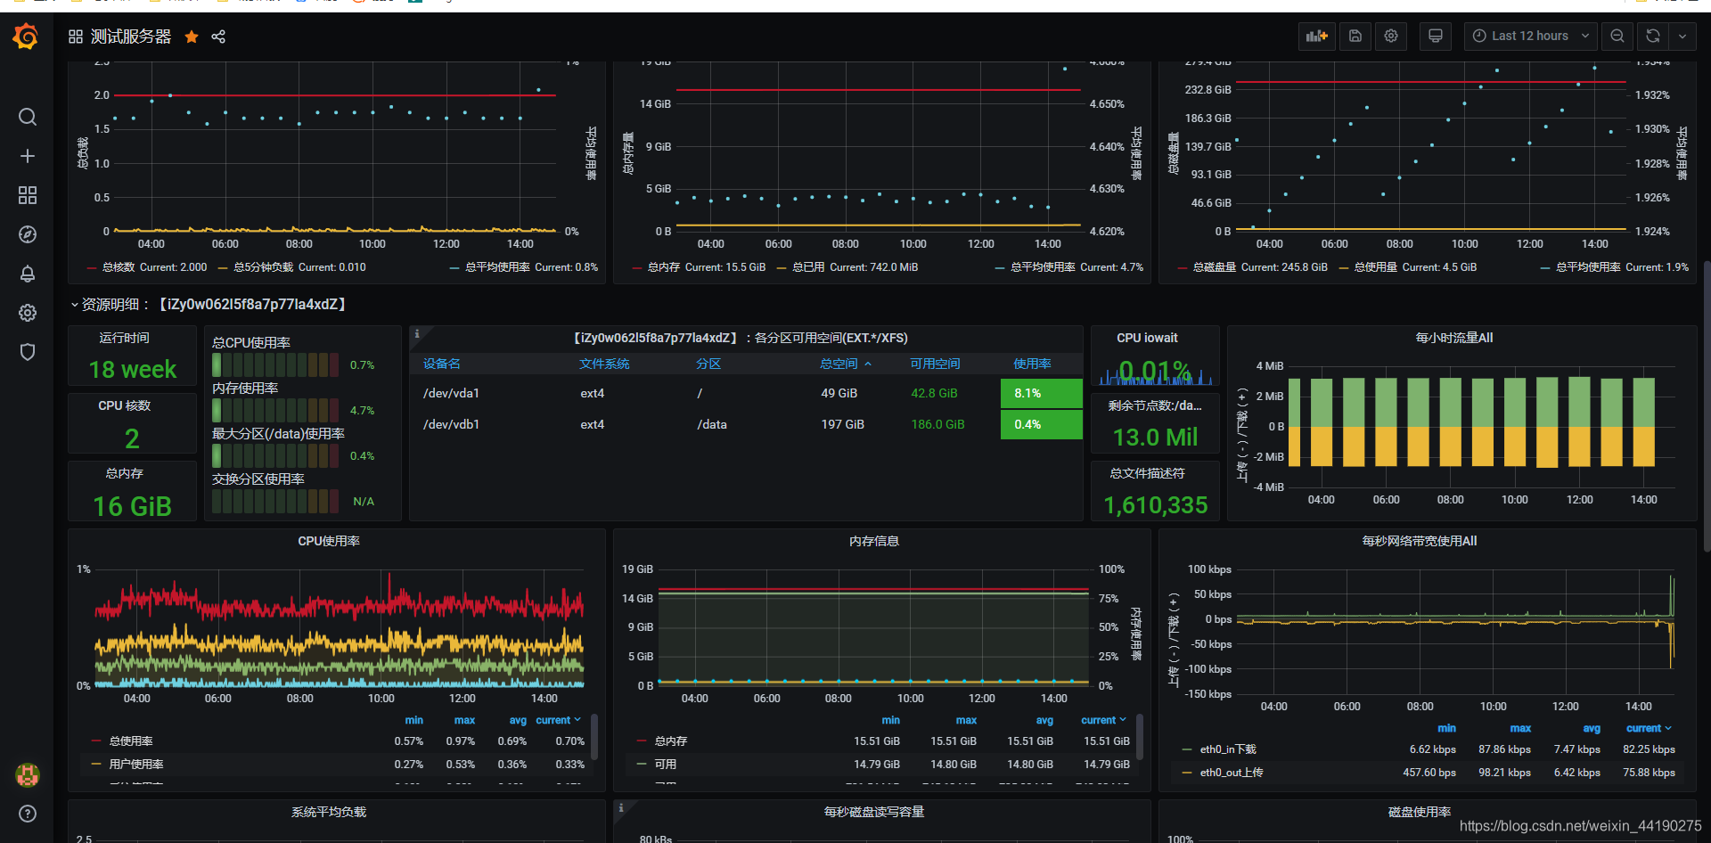
Task: Open the CPU使用率 panel title menu
Action: pyautogui.click(x=329, y=541)
